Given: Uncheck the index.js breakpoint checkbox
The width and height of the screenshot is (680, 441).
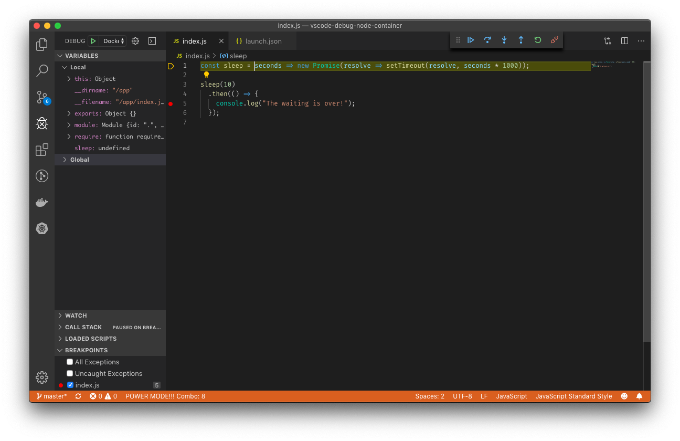Looking at the screenshot, I should click(x=70, y=385).
